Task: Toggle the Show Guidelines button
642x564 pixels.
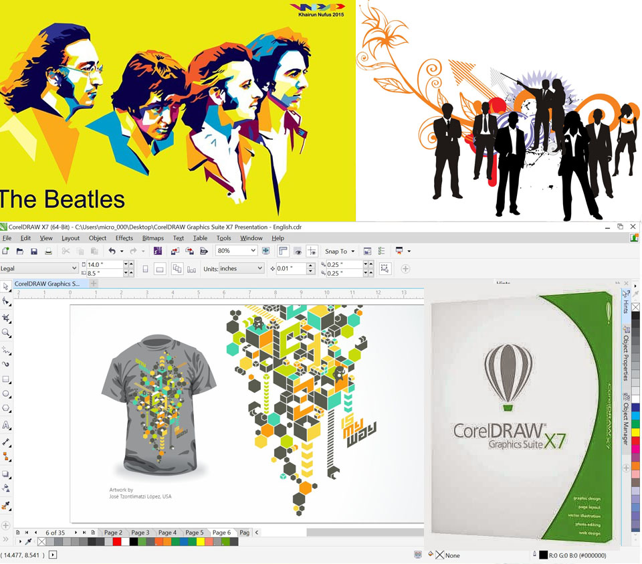Action: click(312, 251)
